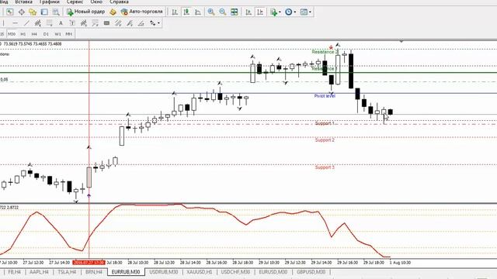
Task: Open the chart templates dropdown
Action: pos(305,12)
